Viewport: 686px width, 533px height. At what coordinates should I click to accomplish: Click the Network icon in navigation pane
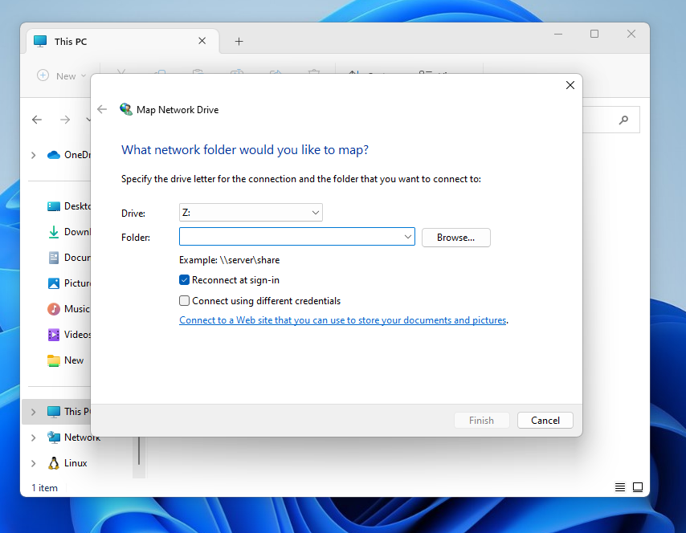54,437
